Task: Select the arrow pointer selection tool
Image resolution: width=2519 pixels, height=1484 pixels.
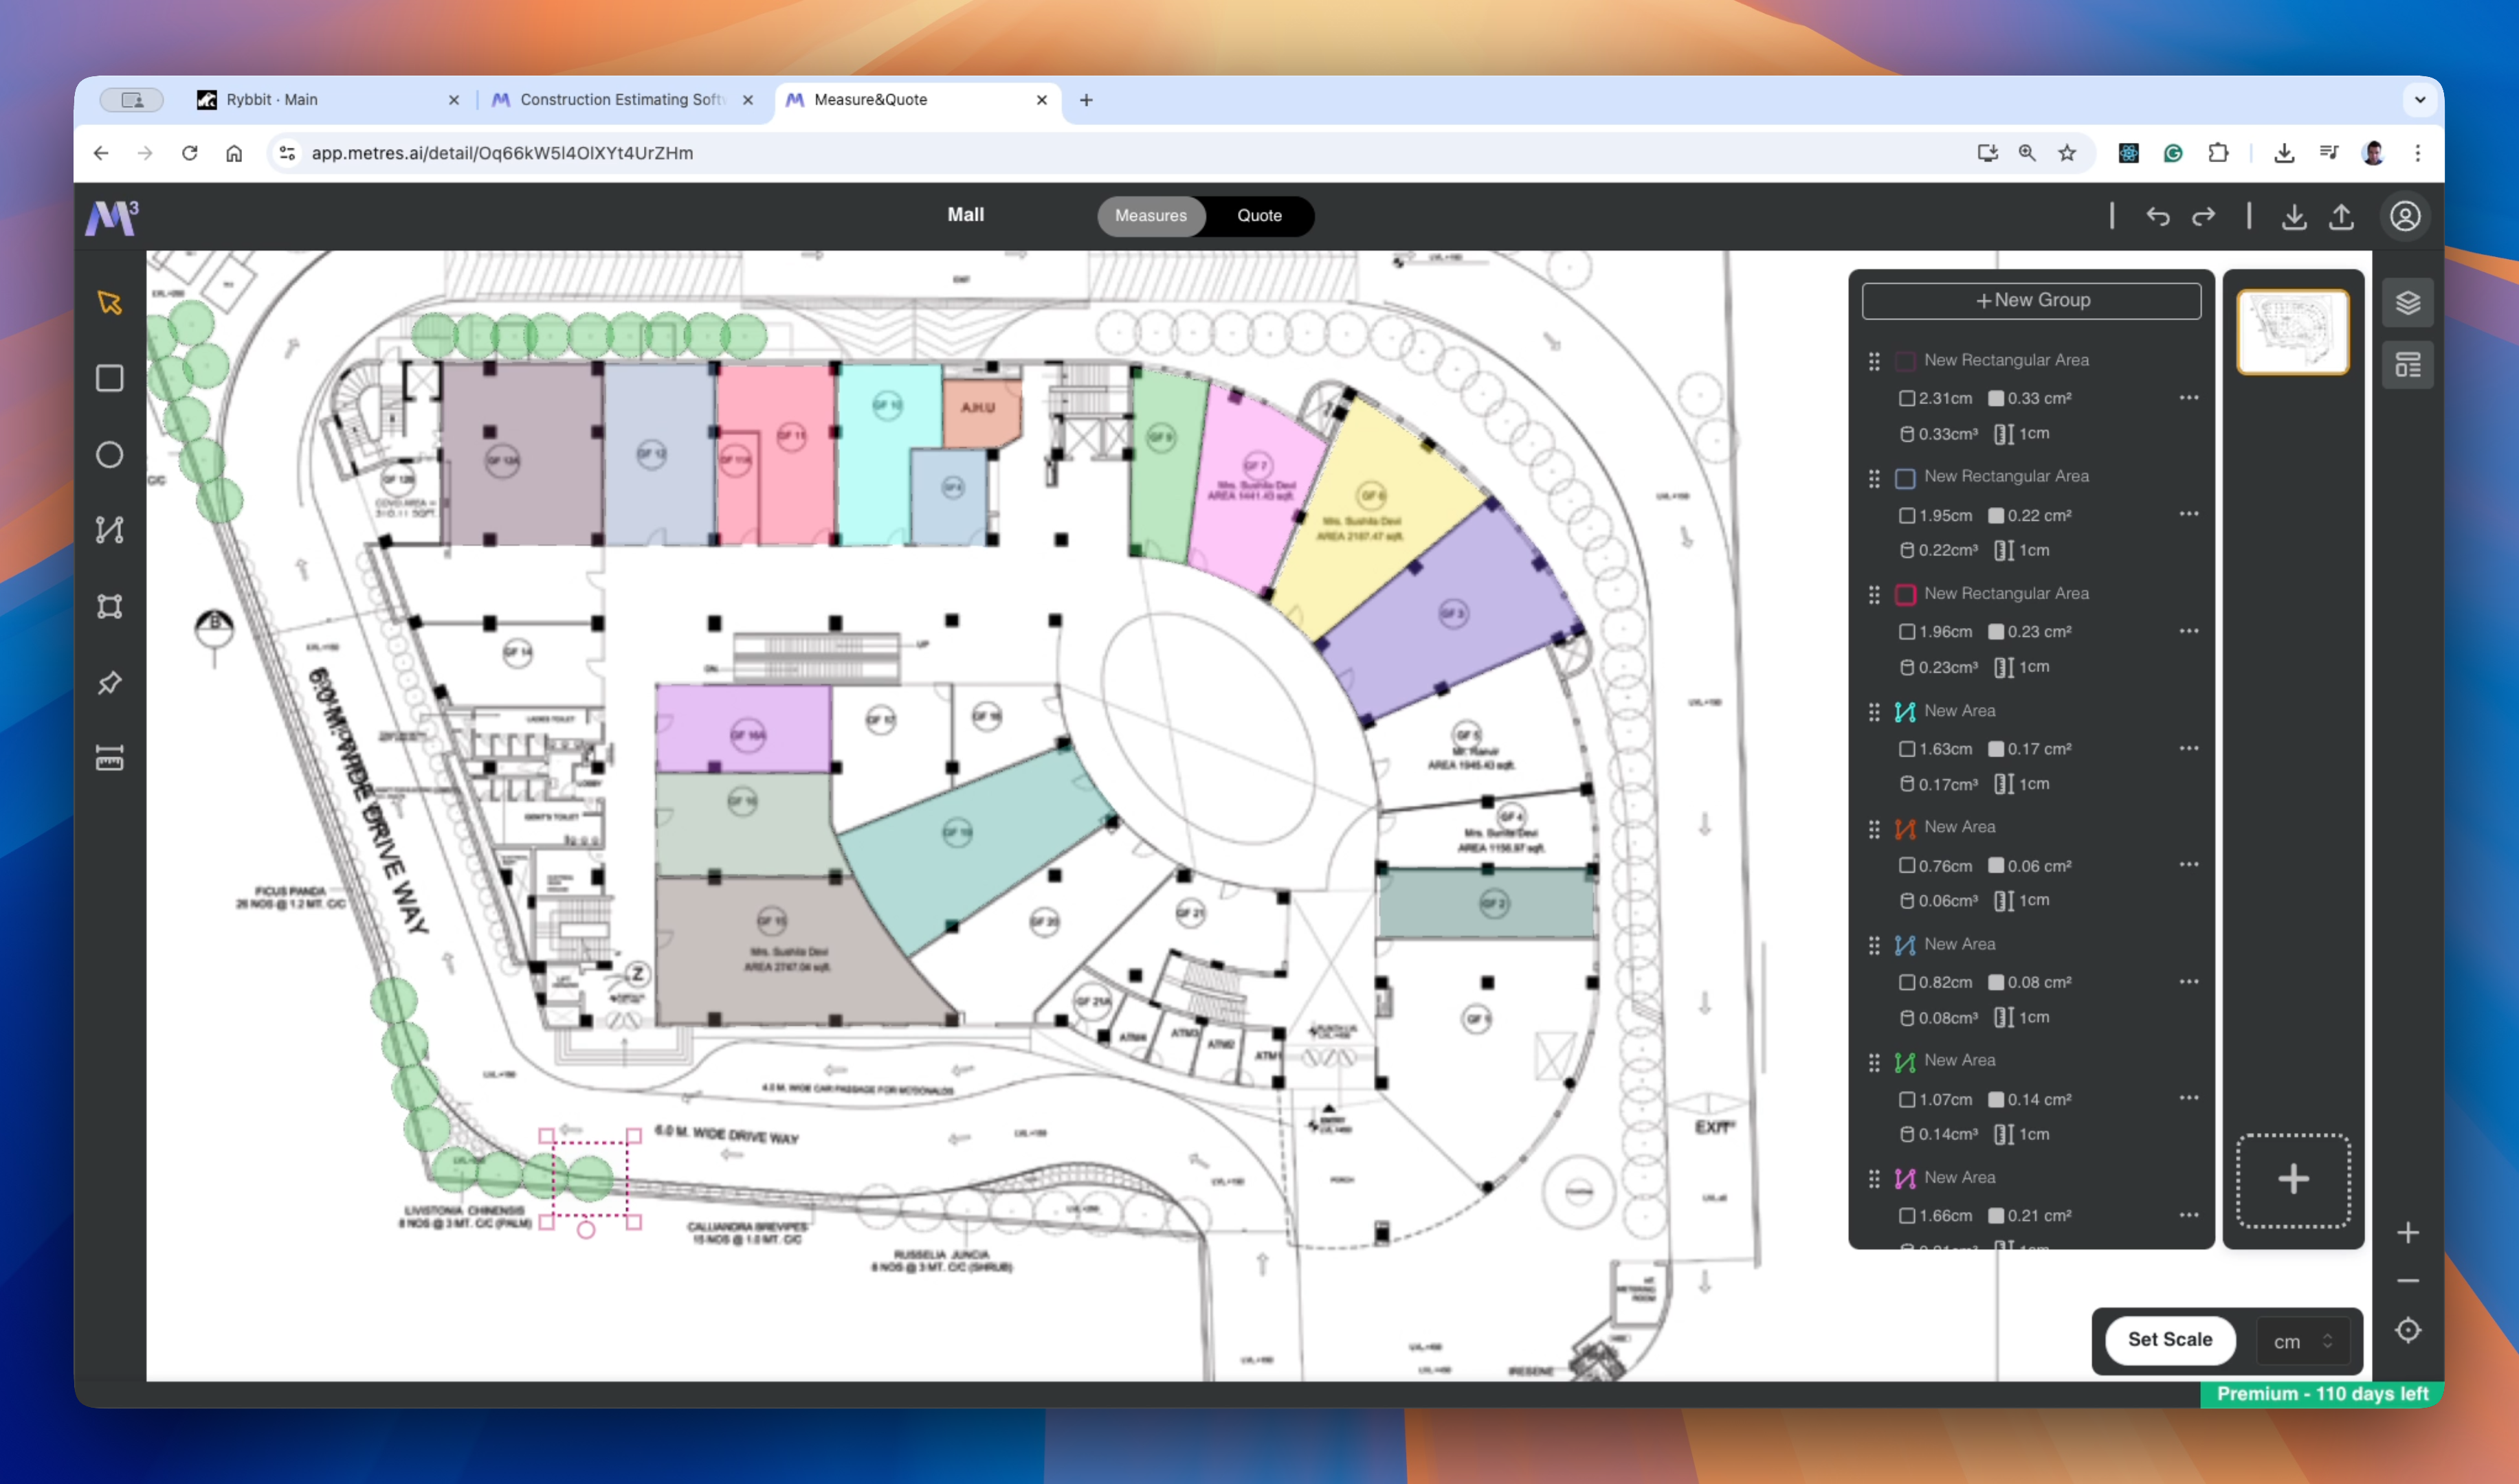Action: click(x=110, y=302)
